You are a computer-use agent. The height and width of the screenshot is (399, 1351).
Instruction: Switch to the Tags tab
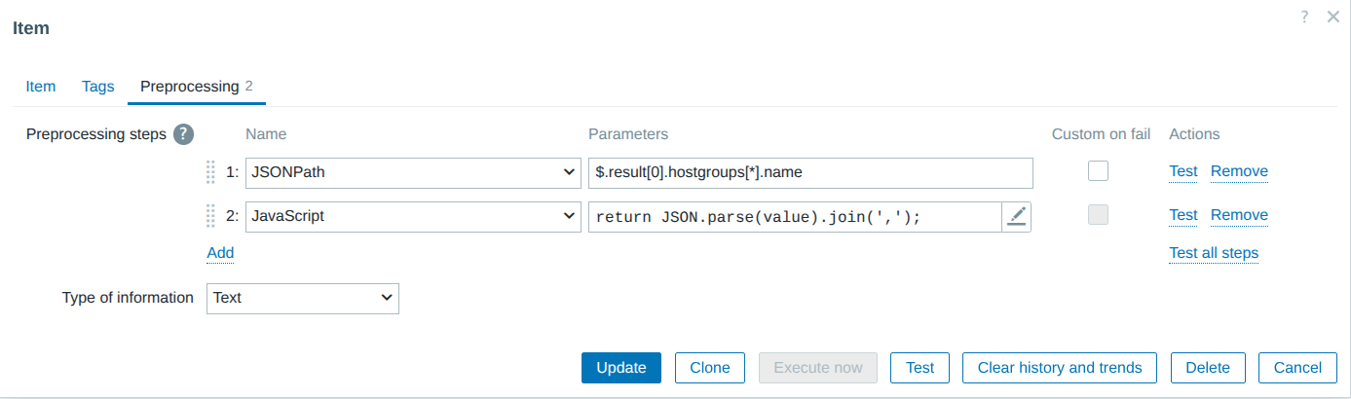pos(98,86)
